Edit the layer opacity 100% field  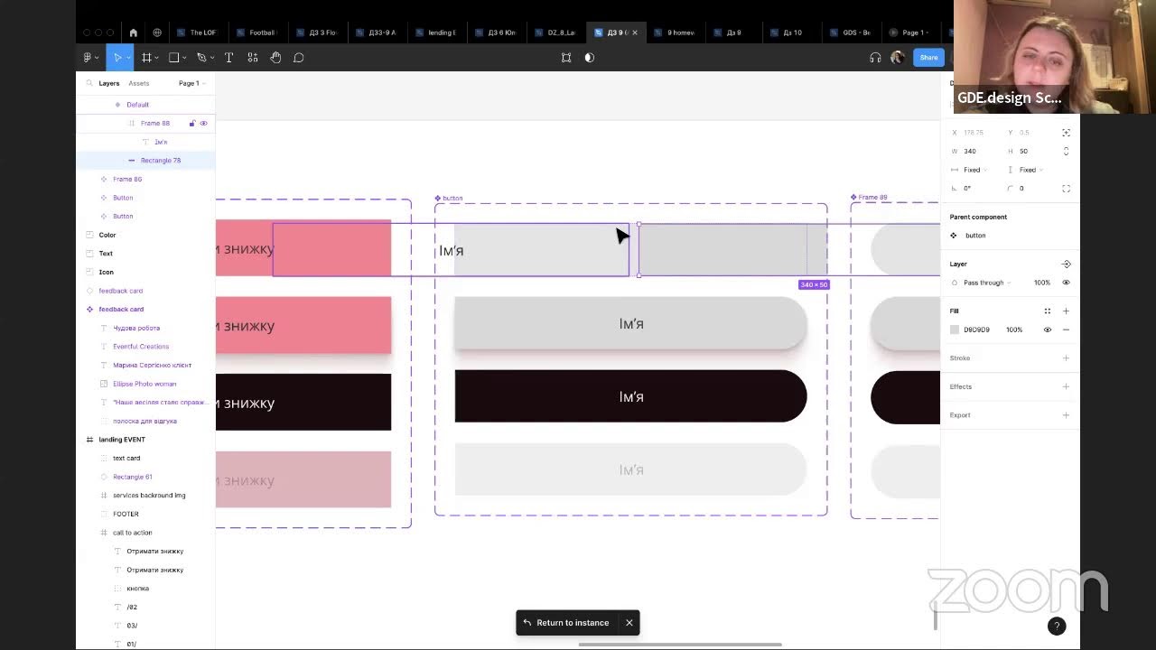click(1042, 283)
